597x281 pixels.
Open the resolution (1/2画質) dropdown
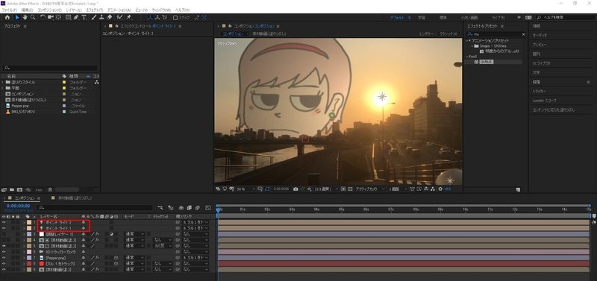[326, 189]
